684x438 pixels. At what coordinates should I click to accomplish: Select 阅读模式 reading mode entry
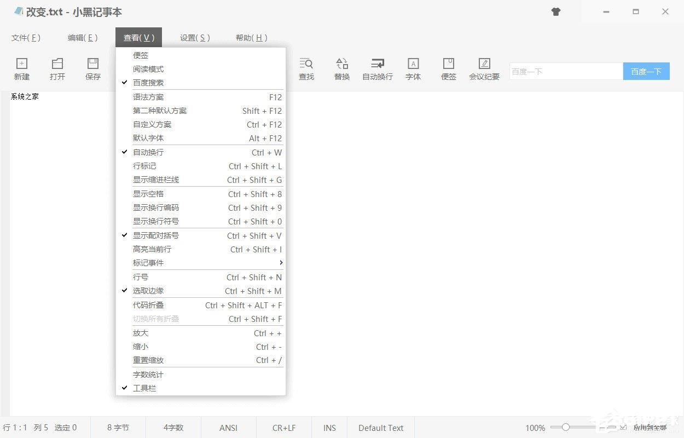[201, 69]
